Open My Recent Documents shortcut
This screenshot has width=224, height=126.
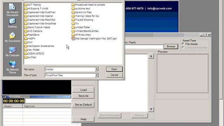pyautogui.click(x=13, y=10)
